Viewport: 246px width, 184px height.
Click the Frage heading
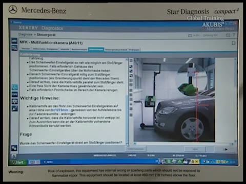click(26, 134)
